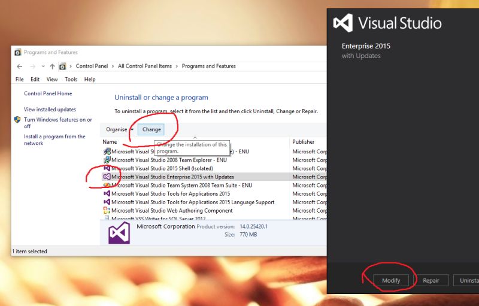Sort list by Name column header
Image resolution: width=479 pixels, height=306 pixels.
point(110,142)
